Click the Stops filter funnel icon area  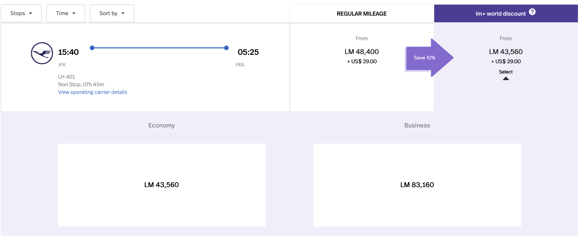[x=31, y=13]
